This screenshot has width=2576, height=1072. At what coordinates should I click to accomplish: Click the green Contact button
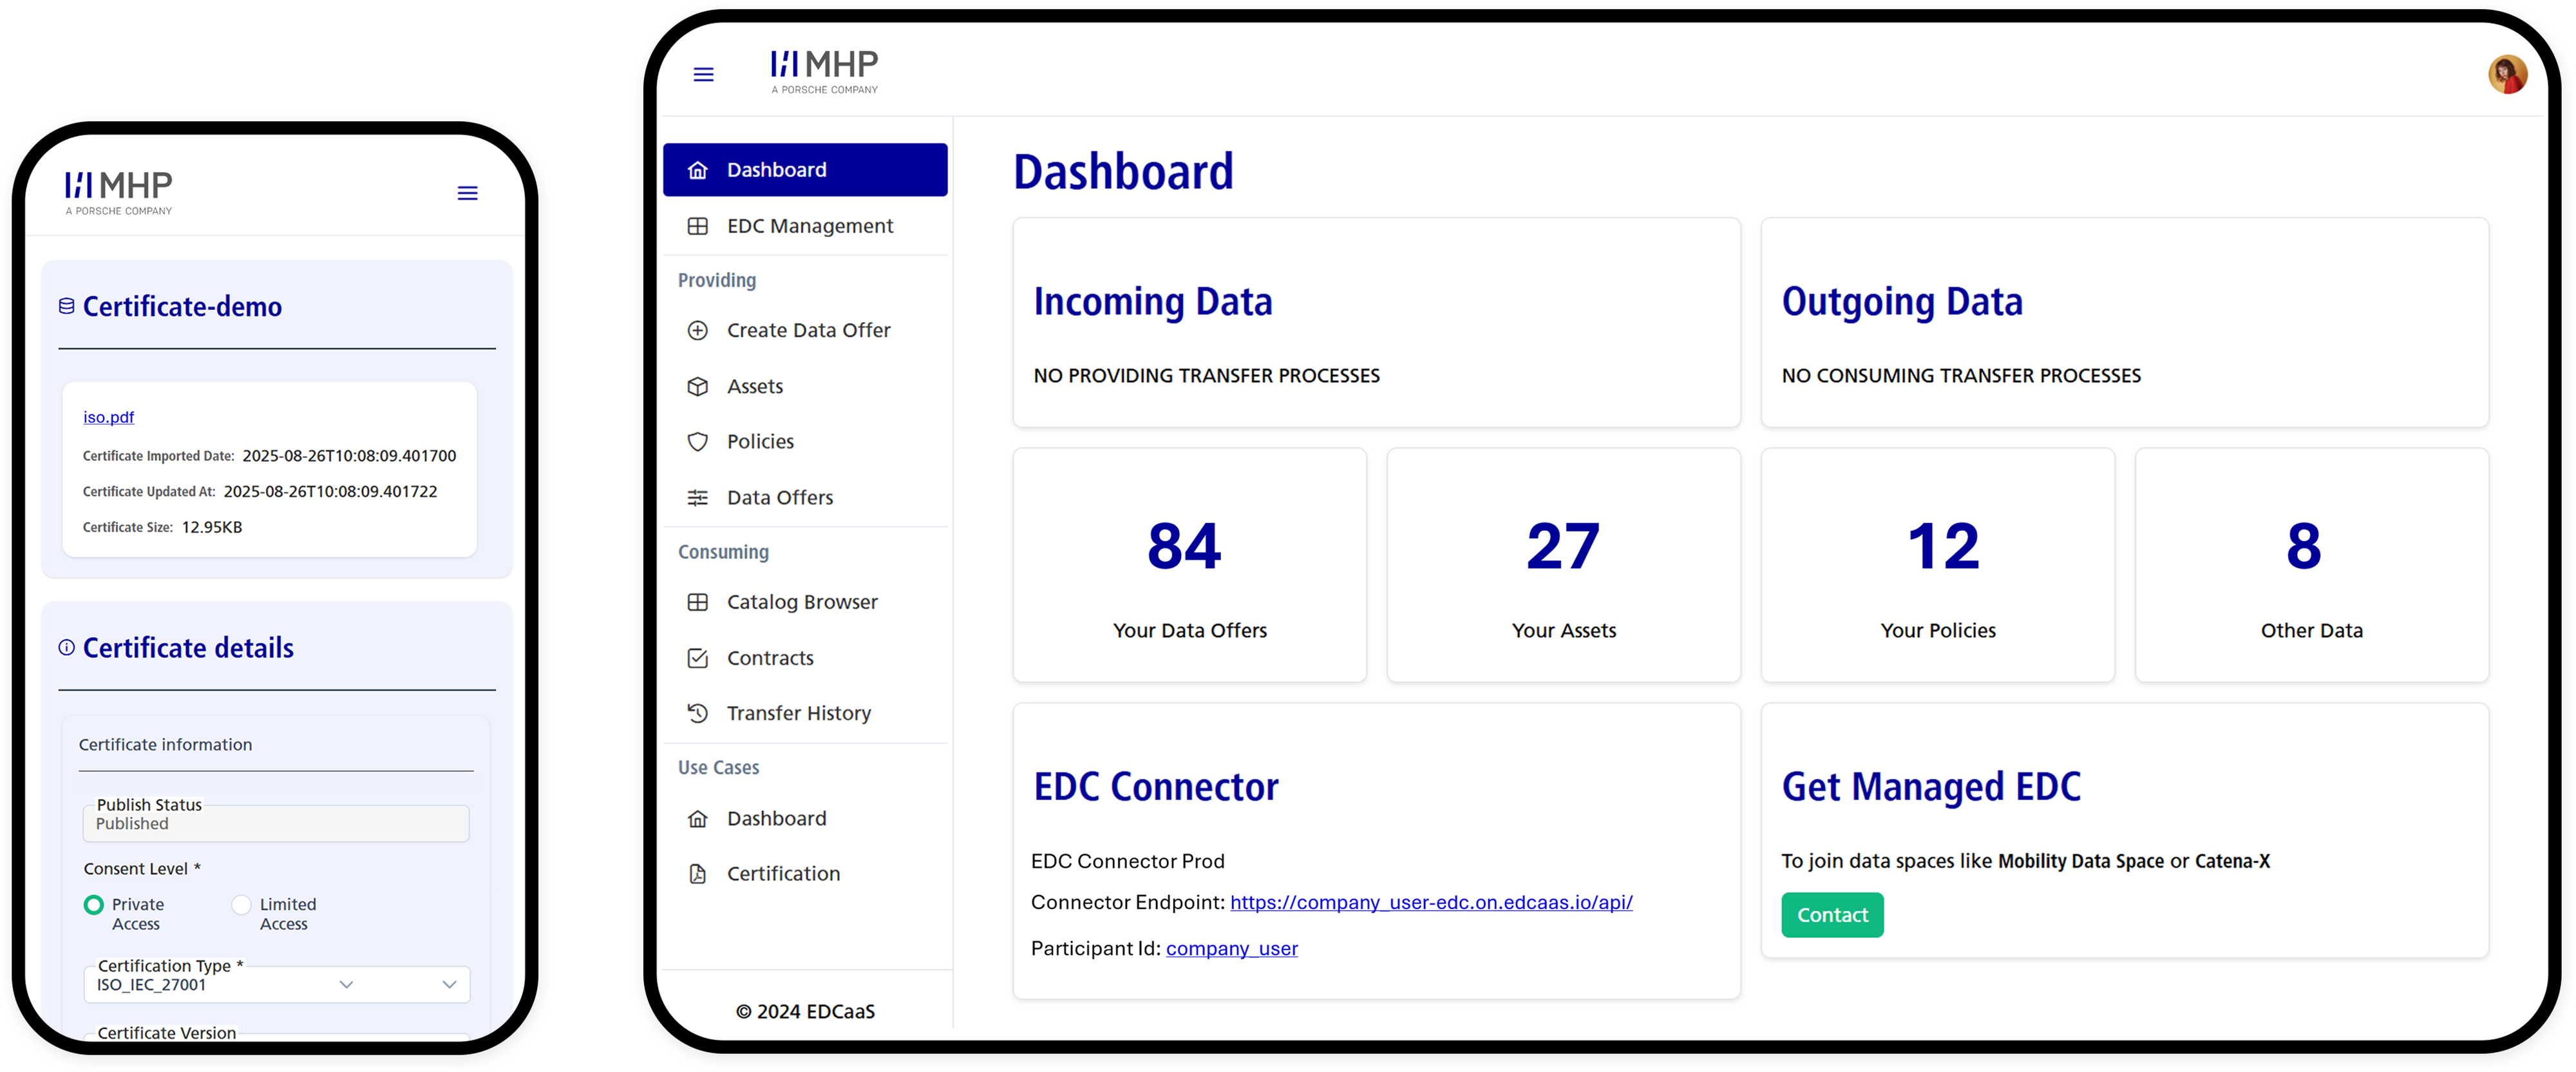click(x=1832, y=915)
